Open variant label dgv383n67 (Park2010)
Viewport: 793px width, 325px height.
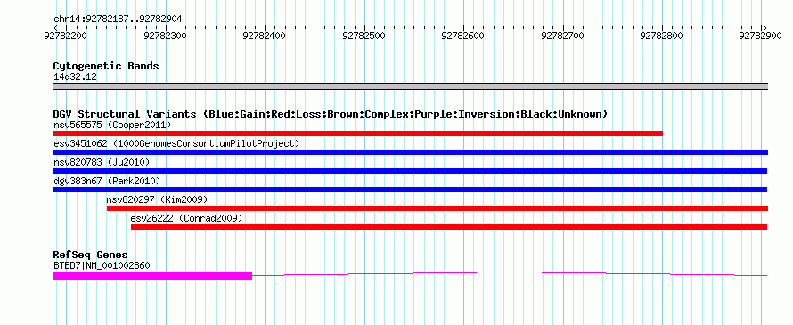(107, 181)
